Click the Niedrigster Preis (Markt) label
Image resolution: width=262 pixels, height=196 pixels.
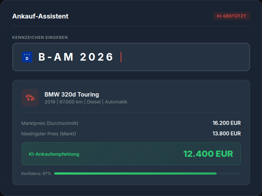(x=49, y=134)
